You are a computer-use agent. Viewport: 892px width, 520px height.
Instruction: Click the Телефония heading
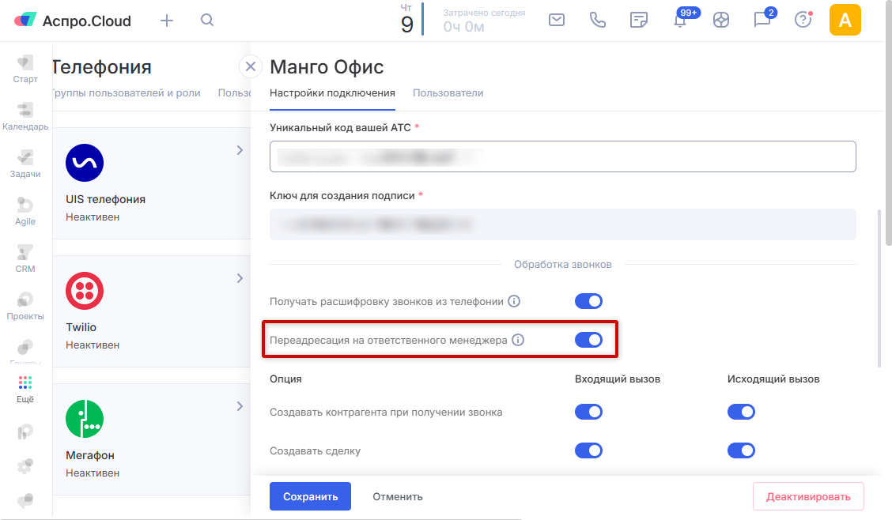pyautogui.click(x=102, y=67)
